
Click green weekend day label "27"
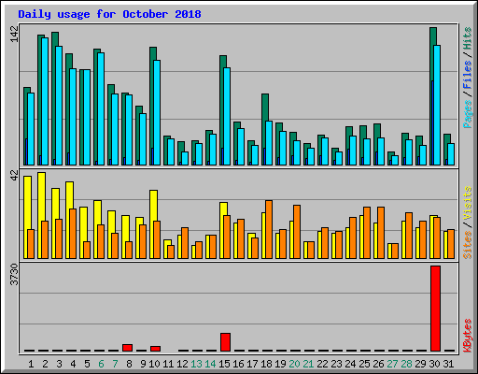(392, 364)
